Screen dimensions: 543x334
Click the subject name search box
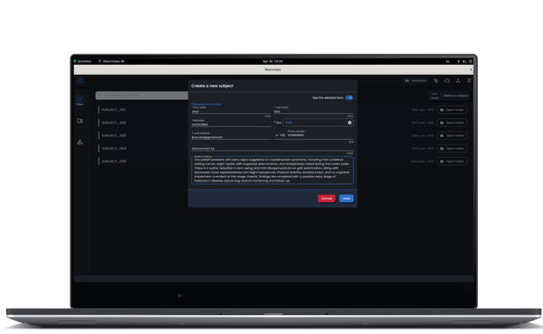click(x=142, y=96)
